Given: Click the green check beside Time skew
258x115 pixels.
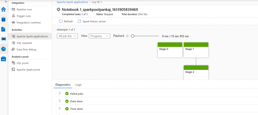Looking at the screenshot, I should click(x=67, y=109).
